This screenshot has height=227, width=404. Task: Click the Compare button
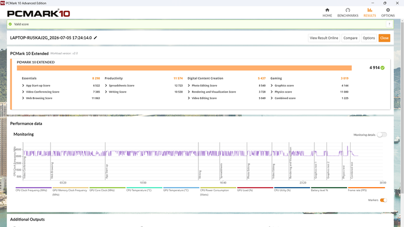(351, 38)
